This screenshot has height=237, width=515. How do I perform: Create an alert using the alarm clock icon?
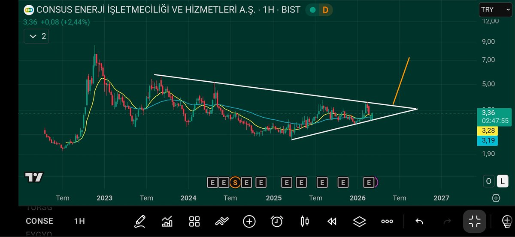pos(277,221)
